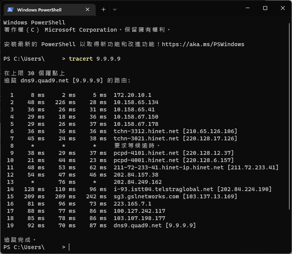Click tchn-3312.hinet.net hostname

click(x=146, y=131)
